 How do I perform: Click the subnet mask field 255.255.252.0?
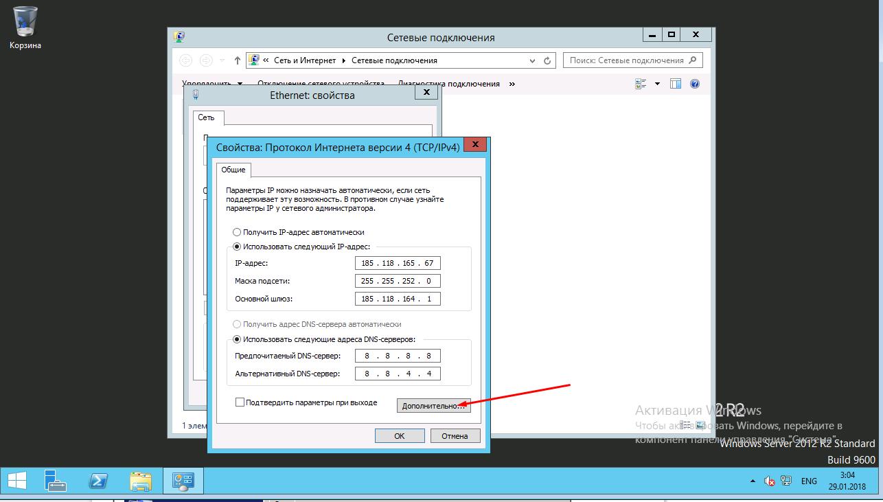click(398, 281)
